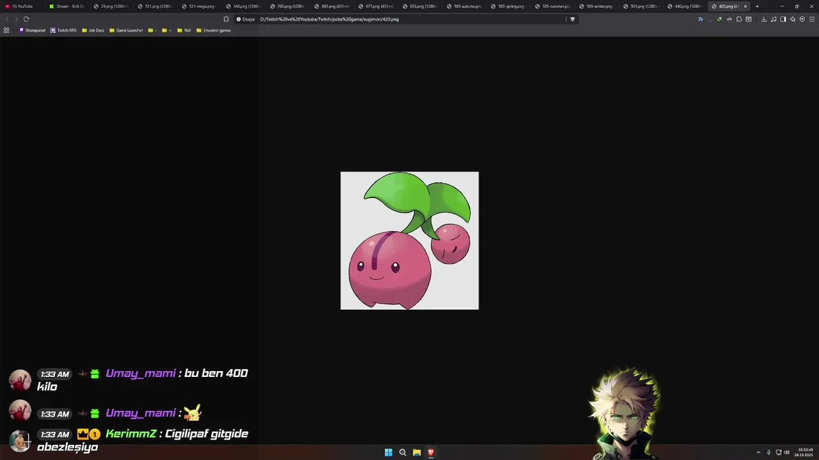Switch to the YouTube tab
Viewport: 819px width, 460px height.
coord(22,6)
